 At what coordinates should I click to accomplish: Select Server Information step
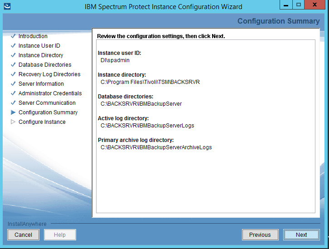pos(41,84)
